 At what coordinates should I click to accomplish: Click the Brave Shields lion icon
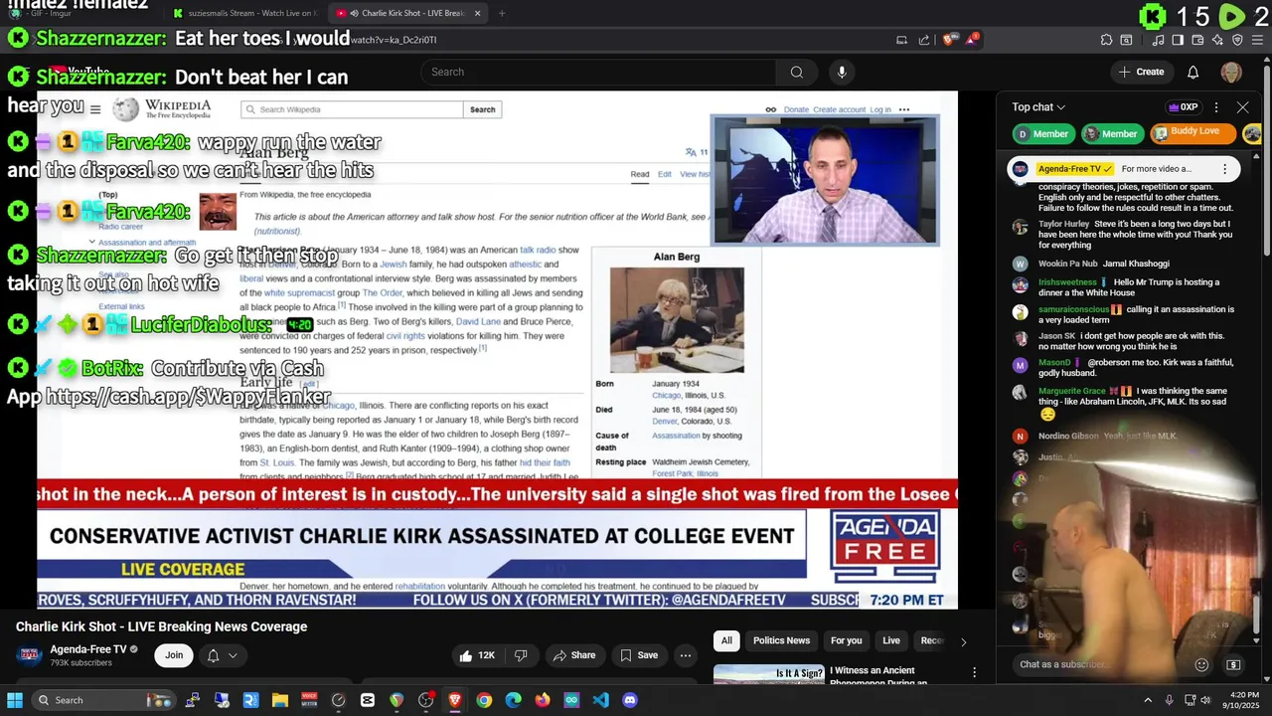pyautogui.click(x=950, y=40)
